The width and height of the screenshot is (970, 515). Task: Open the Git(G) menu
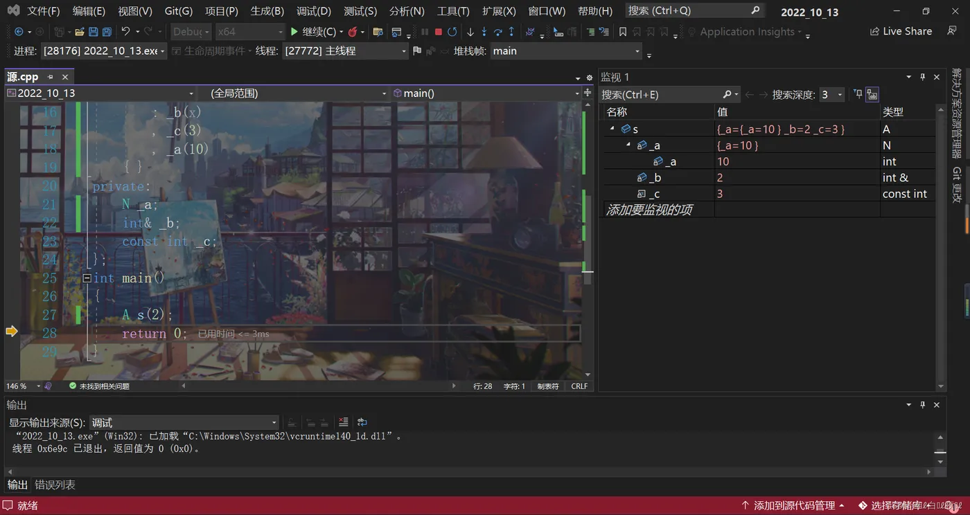coord(179,11)
